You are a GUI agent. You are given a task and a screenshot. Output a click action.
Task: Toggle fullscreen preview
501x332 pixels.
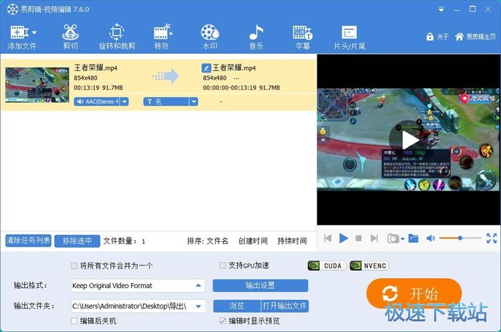coord(492,238)
